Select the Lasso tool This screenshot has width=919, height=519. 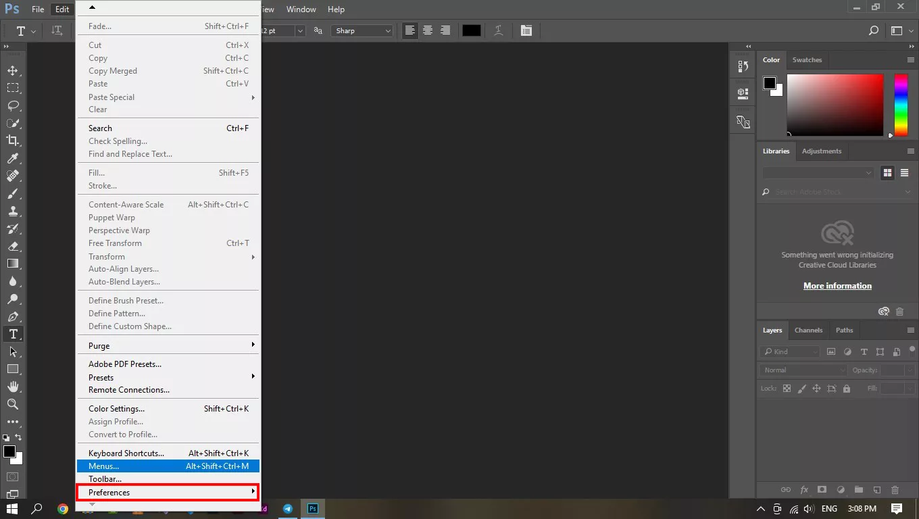click(x=13, y=105)
